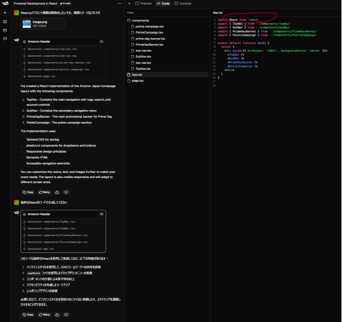Open the three-dot chat options menu

pos(120,3)
